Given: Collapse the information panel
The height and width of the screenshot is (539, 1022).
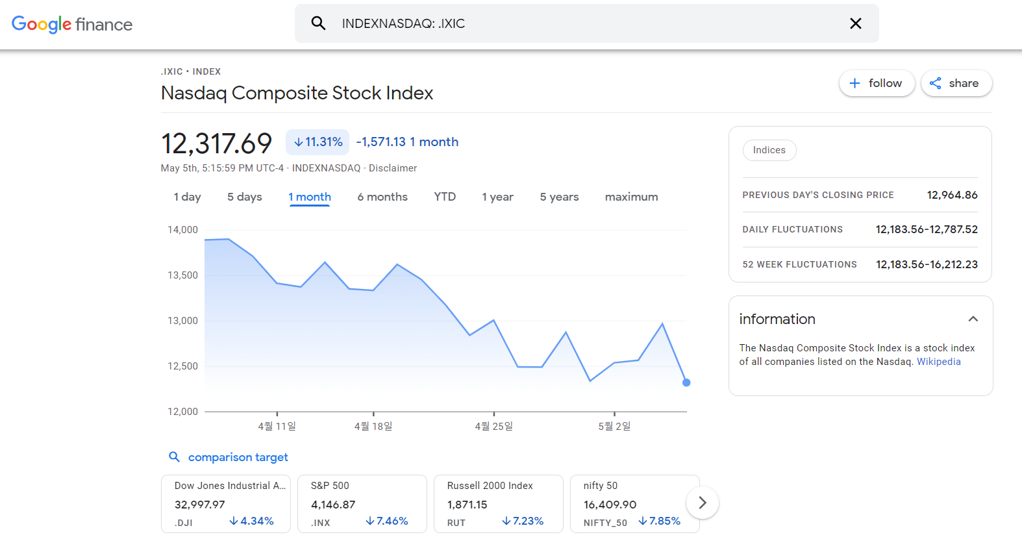Looking at the screenshot, I should pyautogui.click(x=973, y=319).
